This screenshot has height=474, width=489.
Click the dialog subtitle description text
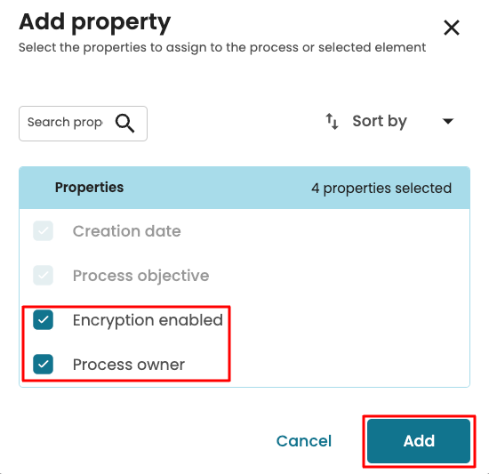tap(222, 48)
